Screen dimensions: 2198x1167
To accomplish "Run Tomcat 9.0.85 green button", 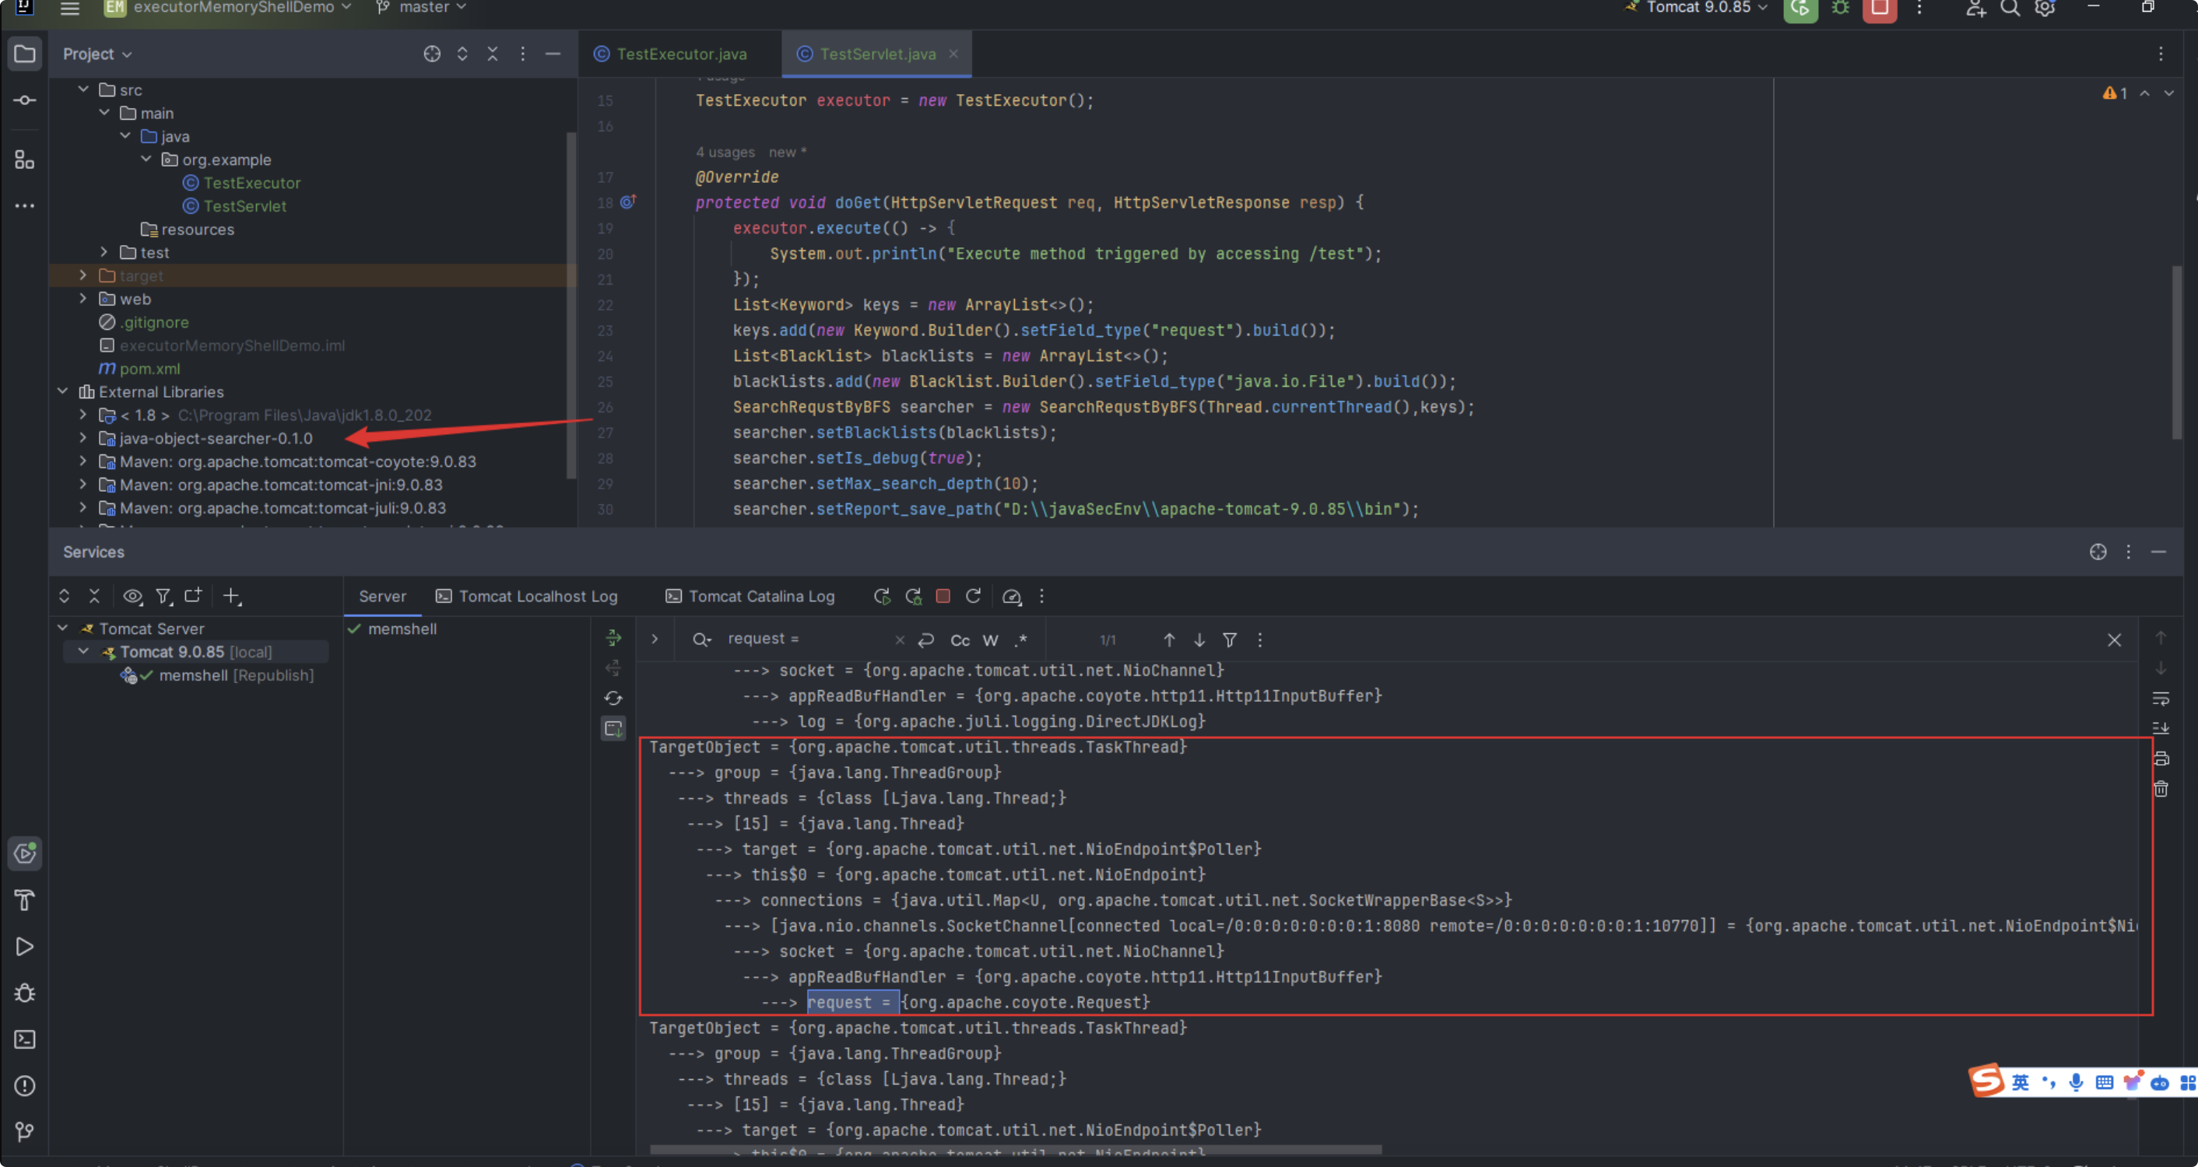I will tap(1800, 9).
